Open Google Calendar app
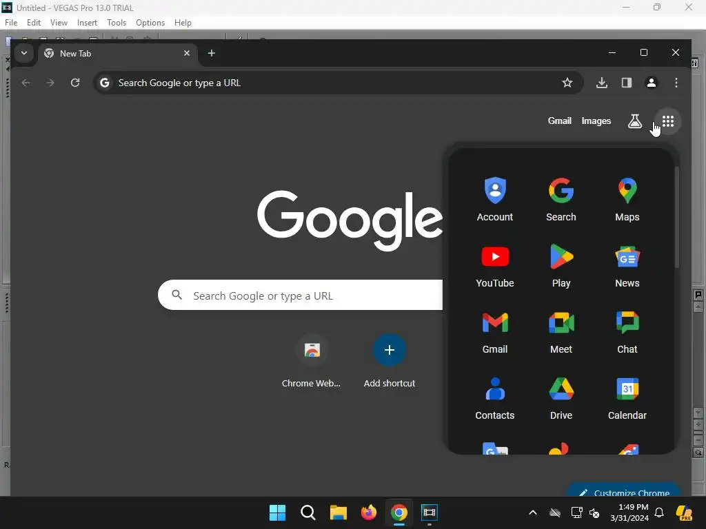Viewport: 706px width, 529px height. tap(627, 397)
